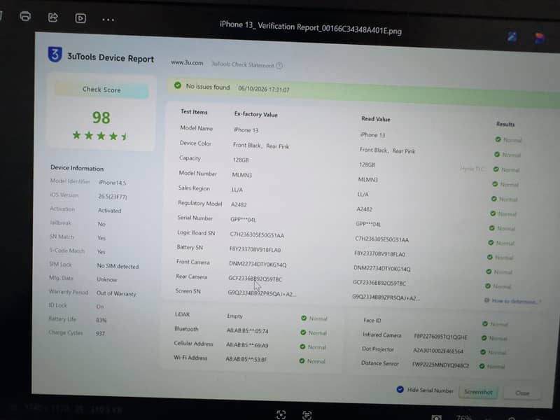Click the Ex-factory Value column header

tap(255, 114)
